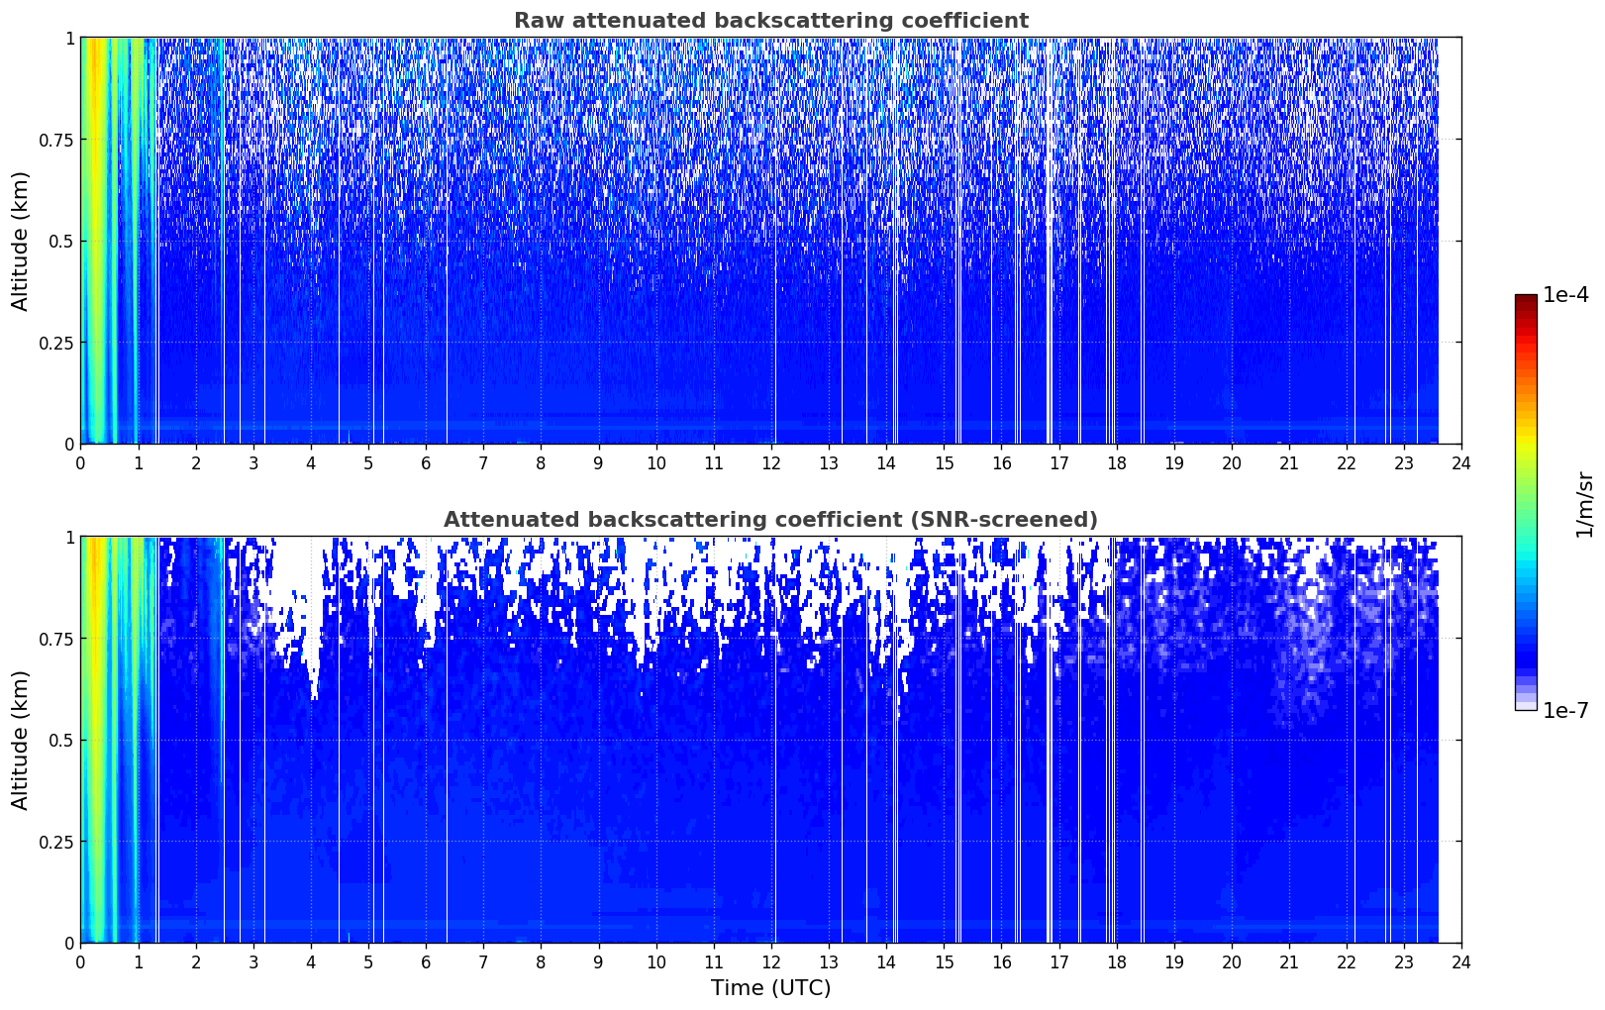Click the 'Raw attenuated backscattering coefficient' title
1605x1010 pixels.
click(770, 21)
